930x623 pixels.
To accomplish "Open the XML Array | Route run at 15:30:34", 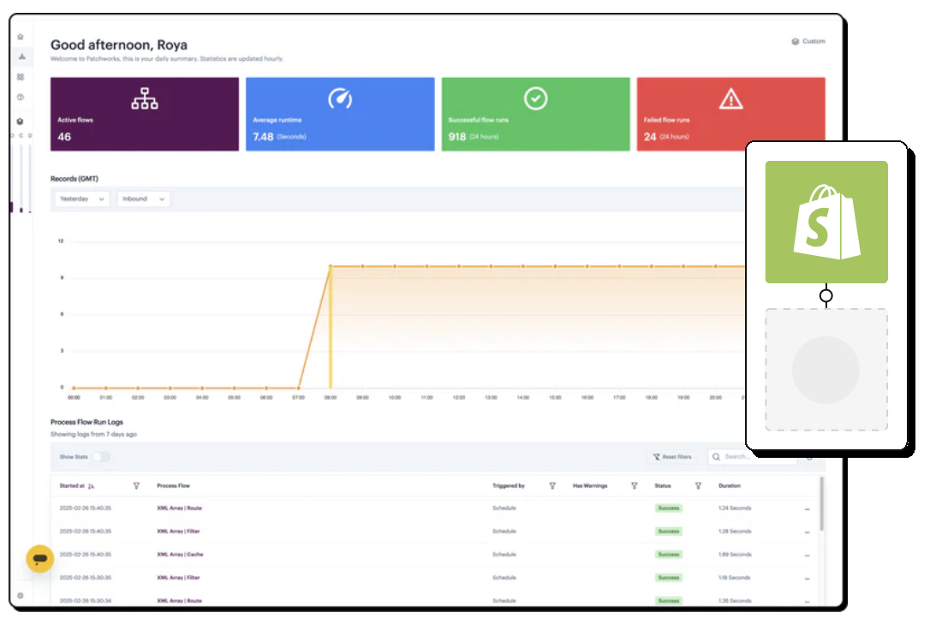I will pyautogui.click(x=179, y=601).
